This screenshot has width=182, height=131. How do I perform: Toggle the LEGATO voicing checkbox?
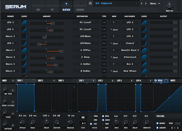click(x=157, y=128)
